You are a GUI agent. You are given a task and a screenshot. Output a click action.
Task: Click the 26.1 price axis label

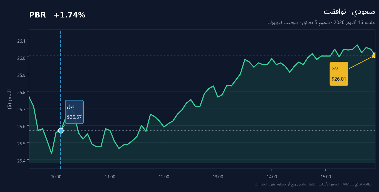[21, 41]
